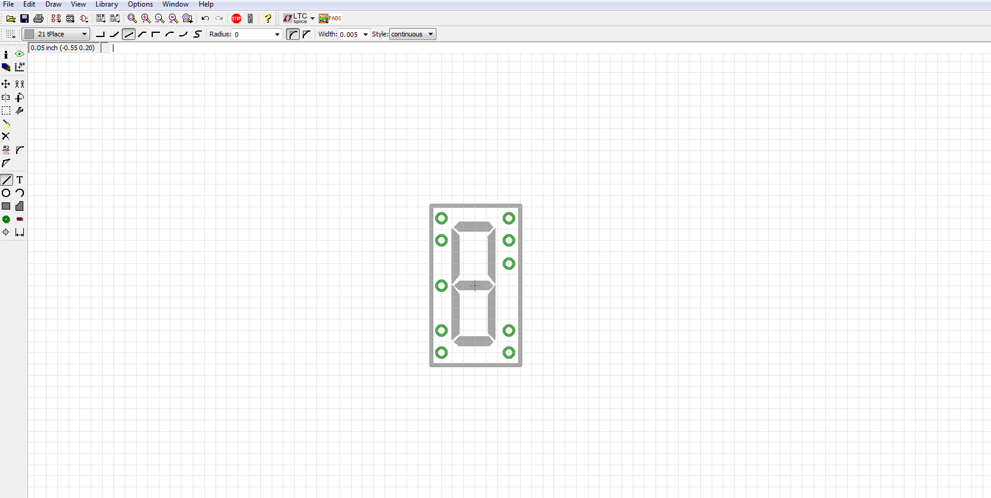Click the Zoom in icon
Image resolution: width=991 pixels, height=498 pixels.
tap(146, 19)
